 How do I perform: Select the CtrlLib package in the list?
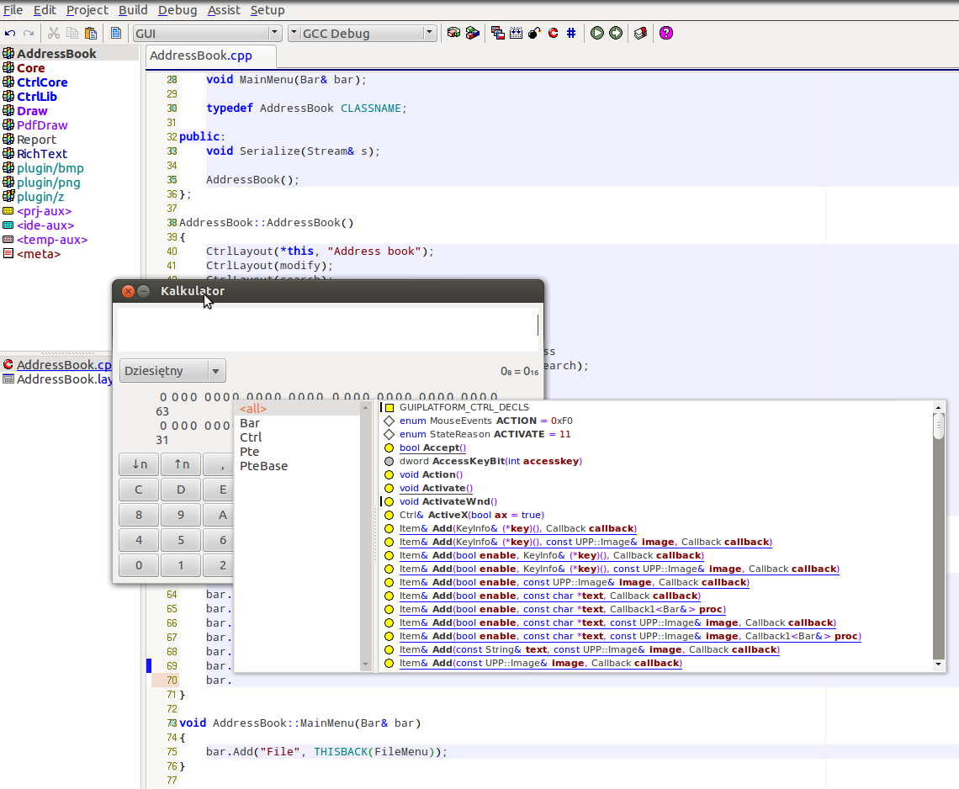[37, 97]
